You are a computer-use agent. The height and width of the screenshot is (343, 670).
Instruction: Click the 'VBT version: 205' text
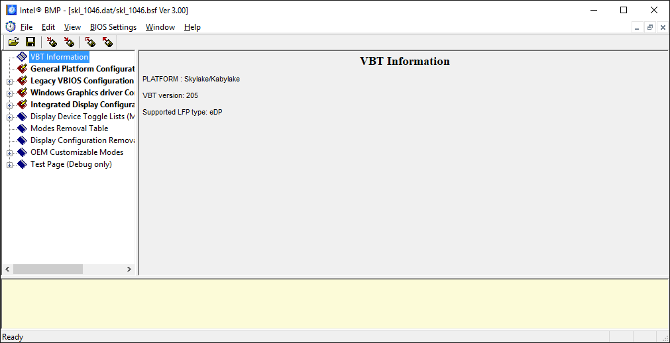(170, 95)
